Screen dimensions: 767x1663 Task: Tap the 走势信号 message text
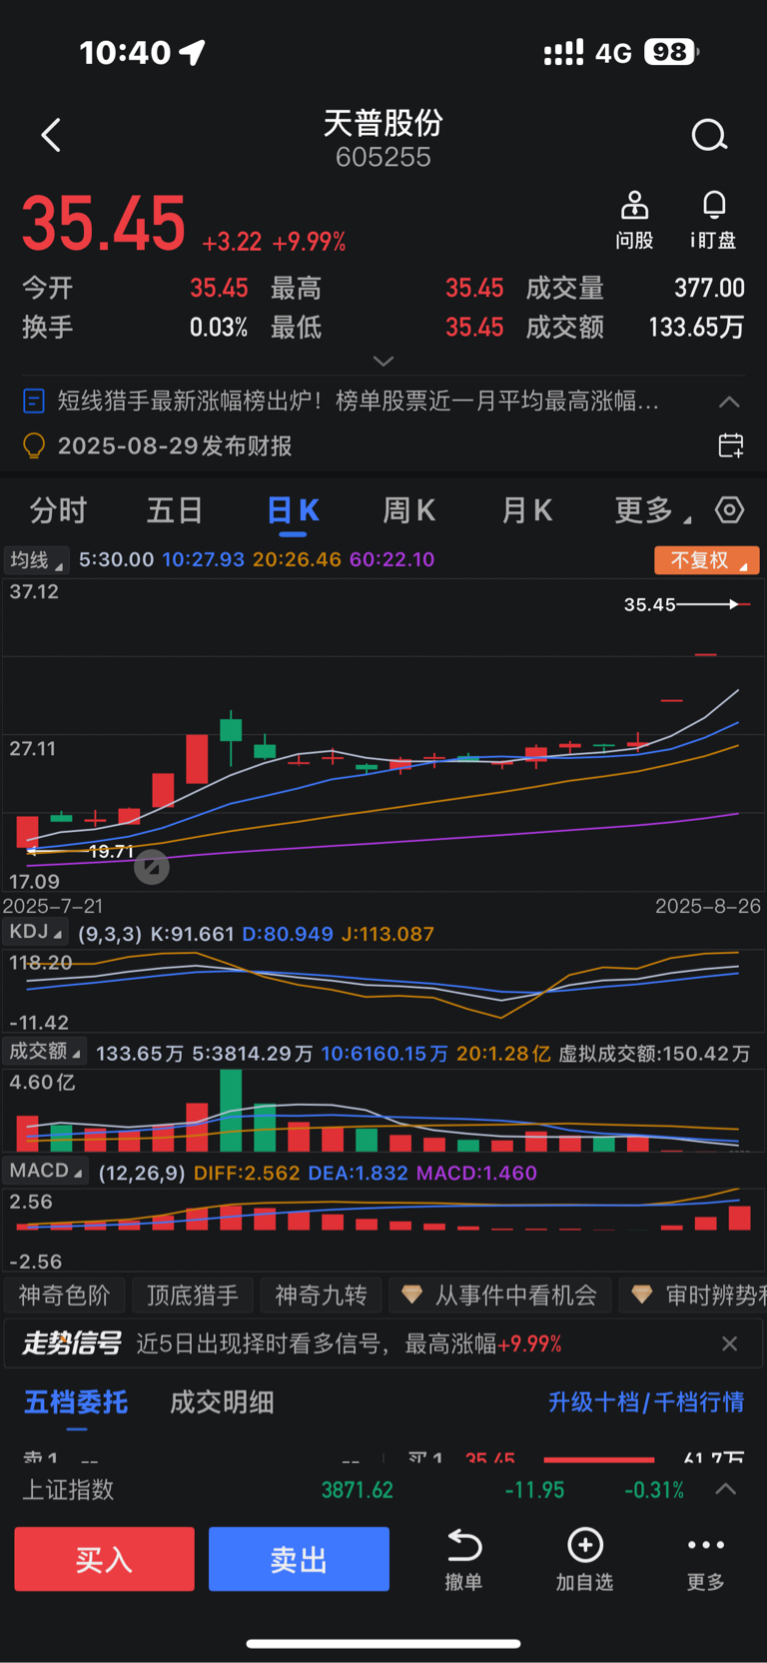coord(349,1343)
